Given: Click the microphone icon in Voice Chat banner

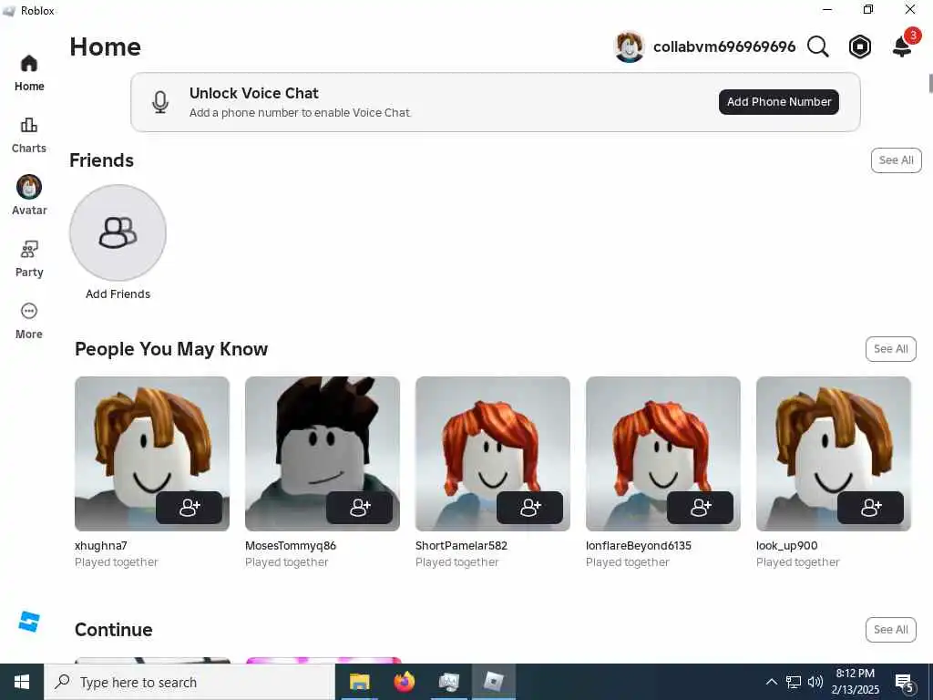Looking at the screenshot, I should click(160, 102).
